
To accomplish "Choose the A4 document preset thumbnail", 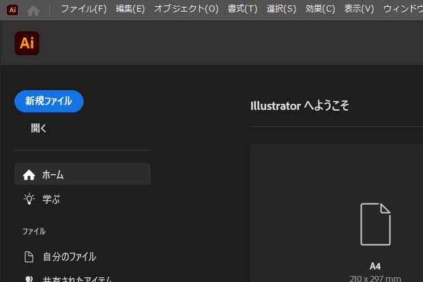I will pyautogui.click(x=375, y=224).
